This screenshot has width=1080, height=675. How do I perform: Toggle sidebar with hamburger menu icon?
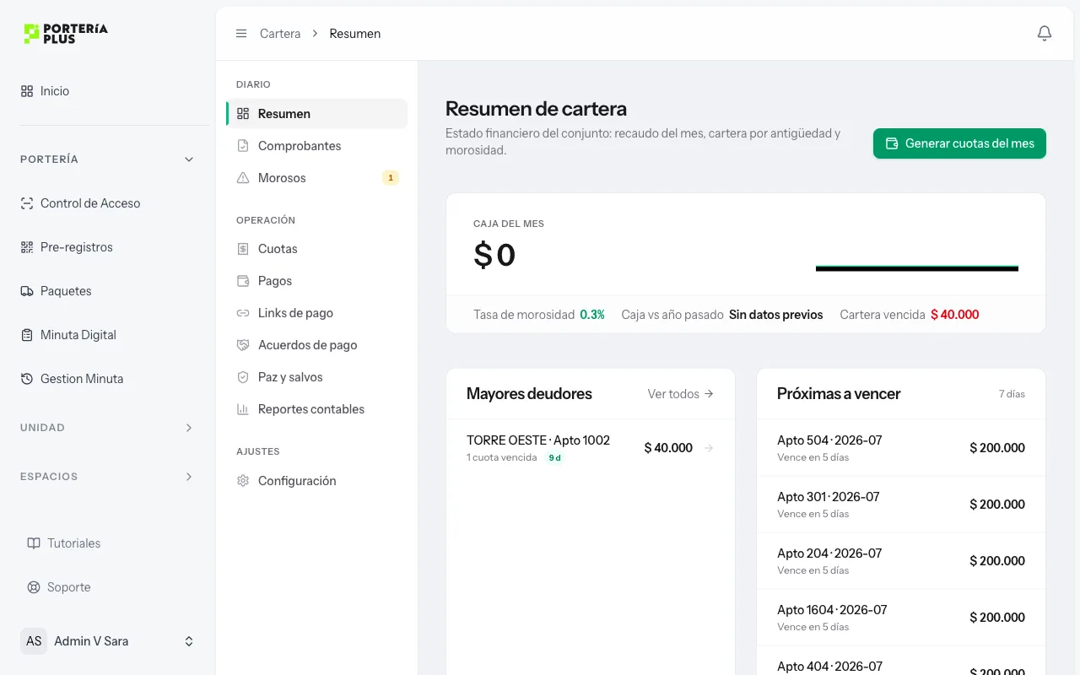241,34
